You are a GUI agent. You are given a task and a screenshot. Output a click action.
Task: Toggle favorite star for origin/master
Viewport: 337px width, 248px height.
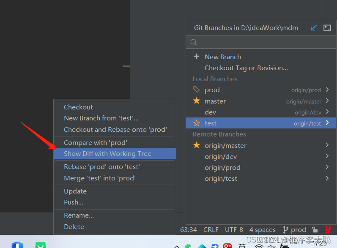pos(197,145)
